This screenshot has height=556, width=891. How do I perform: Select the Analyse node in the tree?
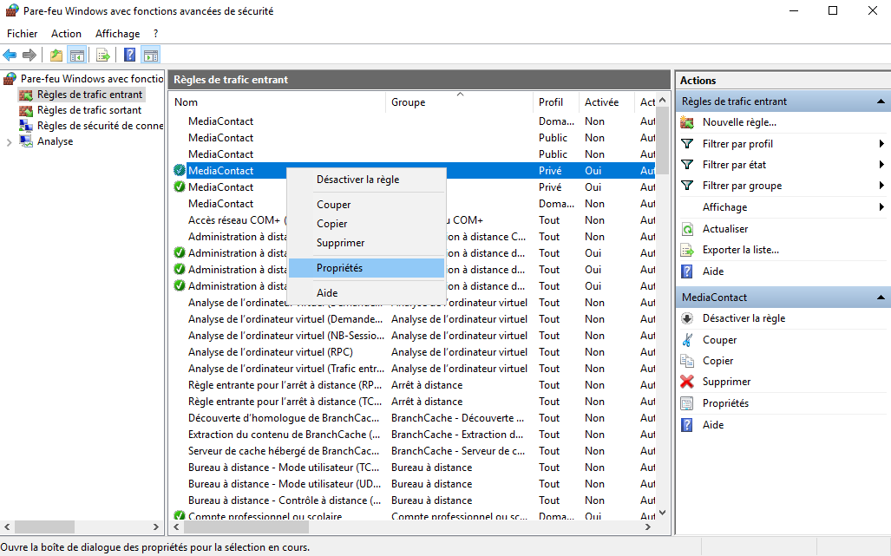pos(56,141)
